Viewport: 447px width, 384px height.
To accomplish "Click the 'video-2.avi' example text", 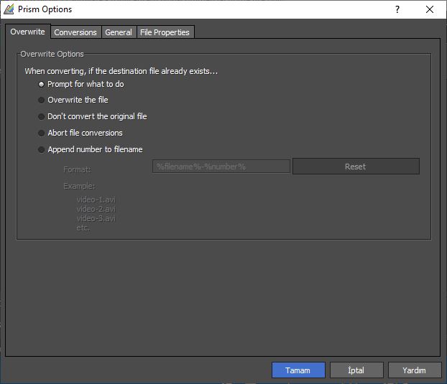I will coord(96,209).
